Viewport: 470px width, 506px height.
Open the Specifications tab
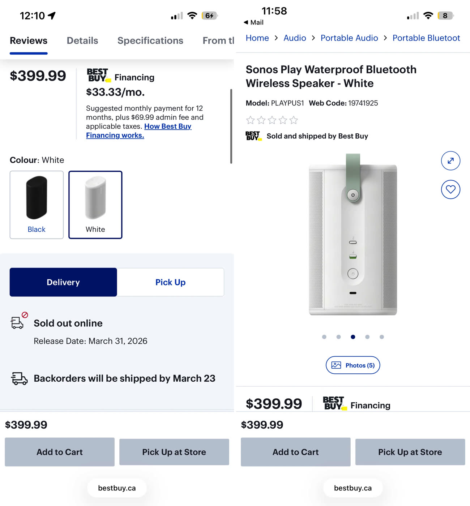tap(150, 40)
